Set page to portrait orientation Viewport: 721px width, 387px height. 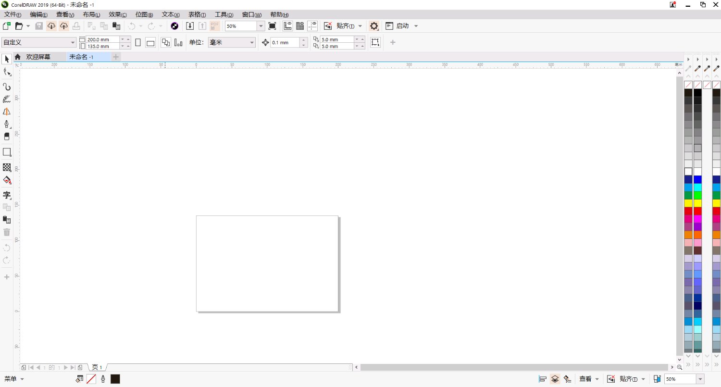138,42
